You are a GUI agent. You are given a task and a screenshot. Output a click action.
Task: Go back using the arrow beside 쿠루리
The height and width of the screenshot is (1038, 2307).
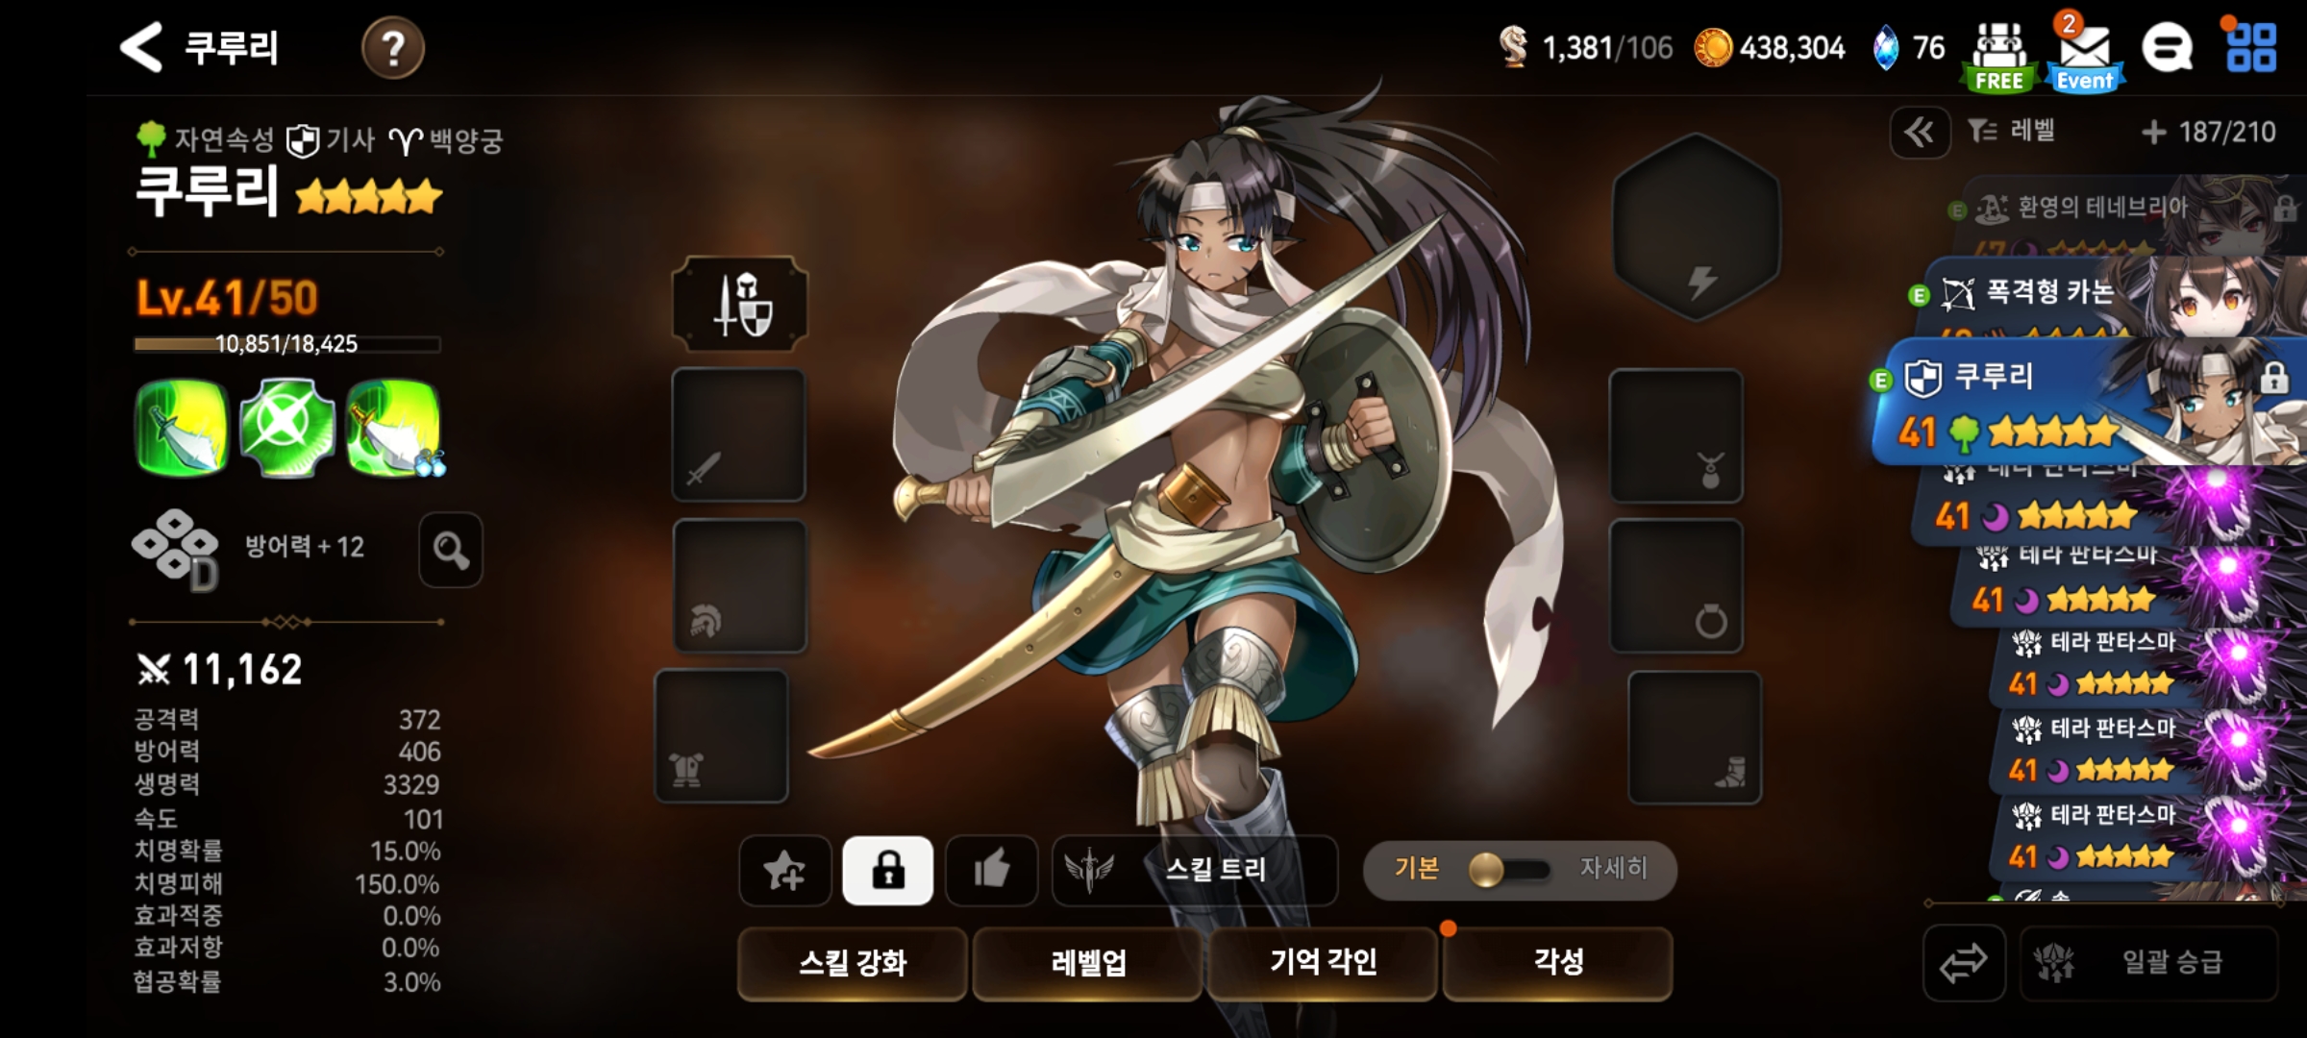coord(141,47)
